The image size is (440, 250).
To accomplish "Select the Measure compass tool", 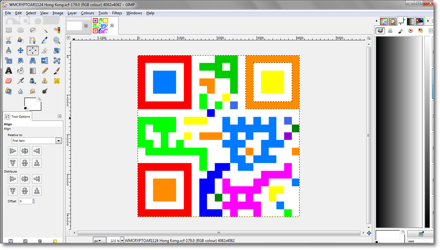I will (9, 50).
